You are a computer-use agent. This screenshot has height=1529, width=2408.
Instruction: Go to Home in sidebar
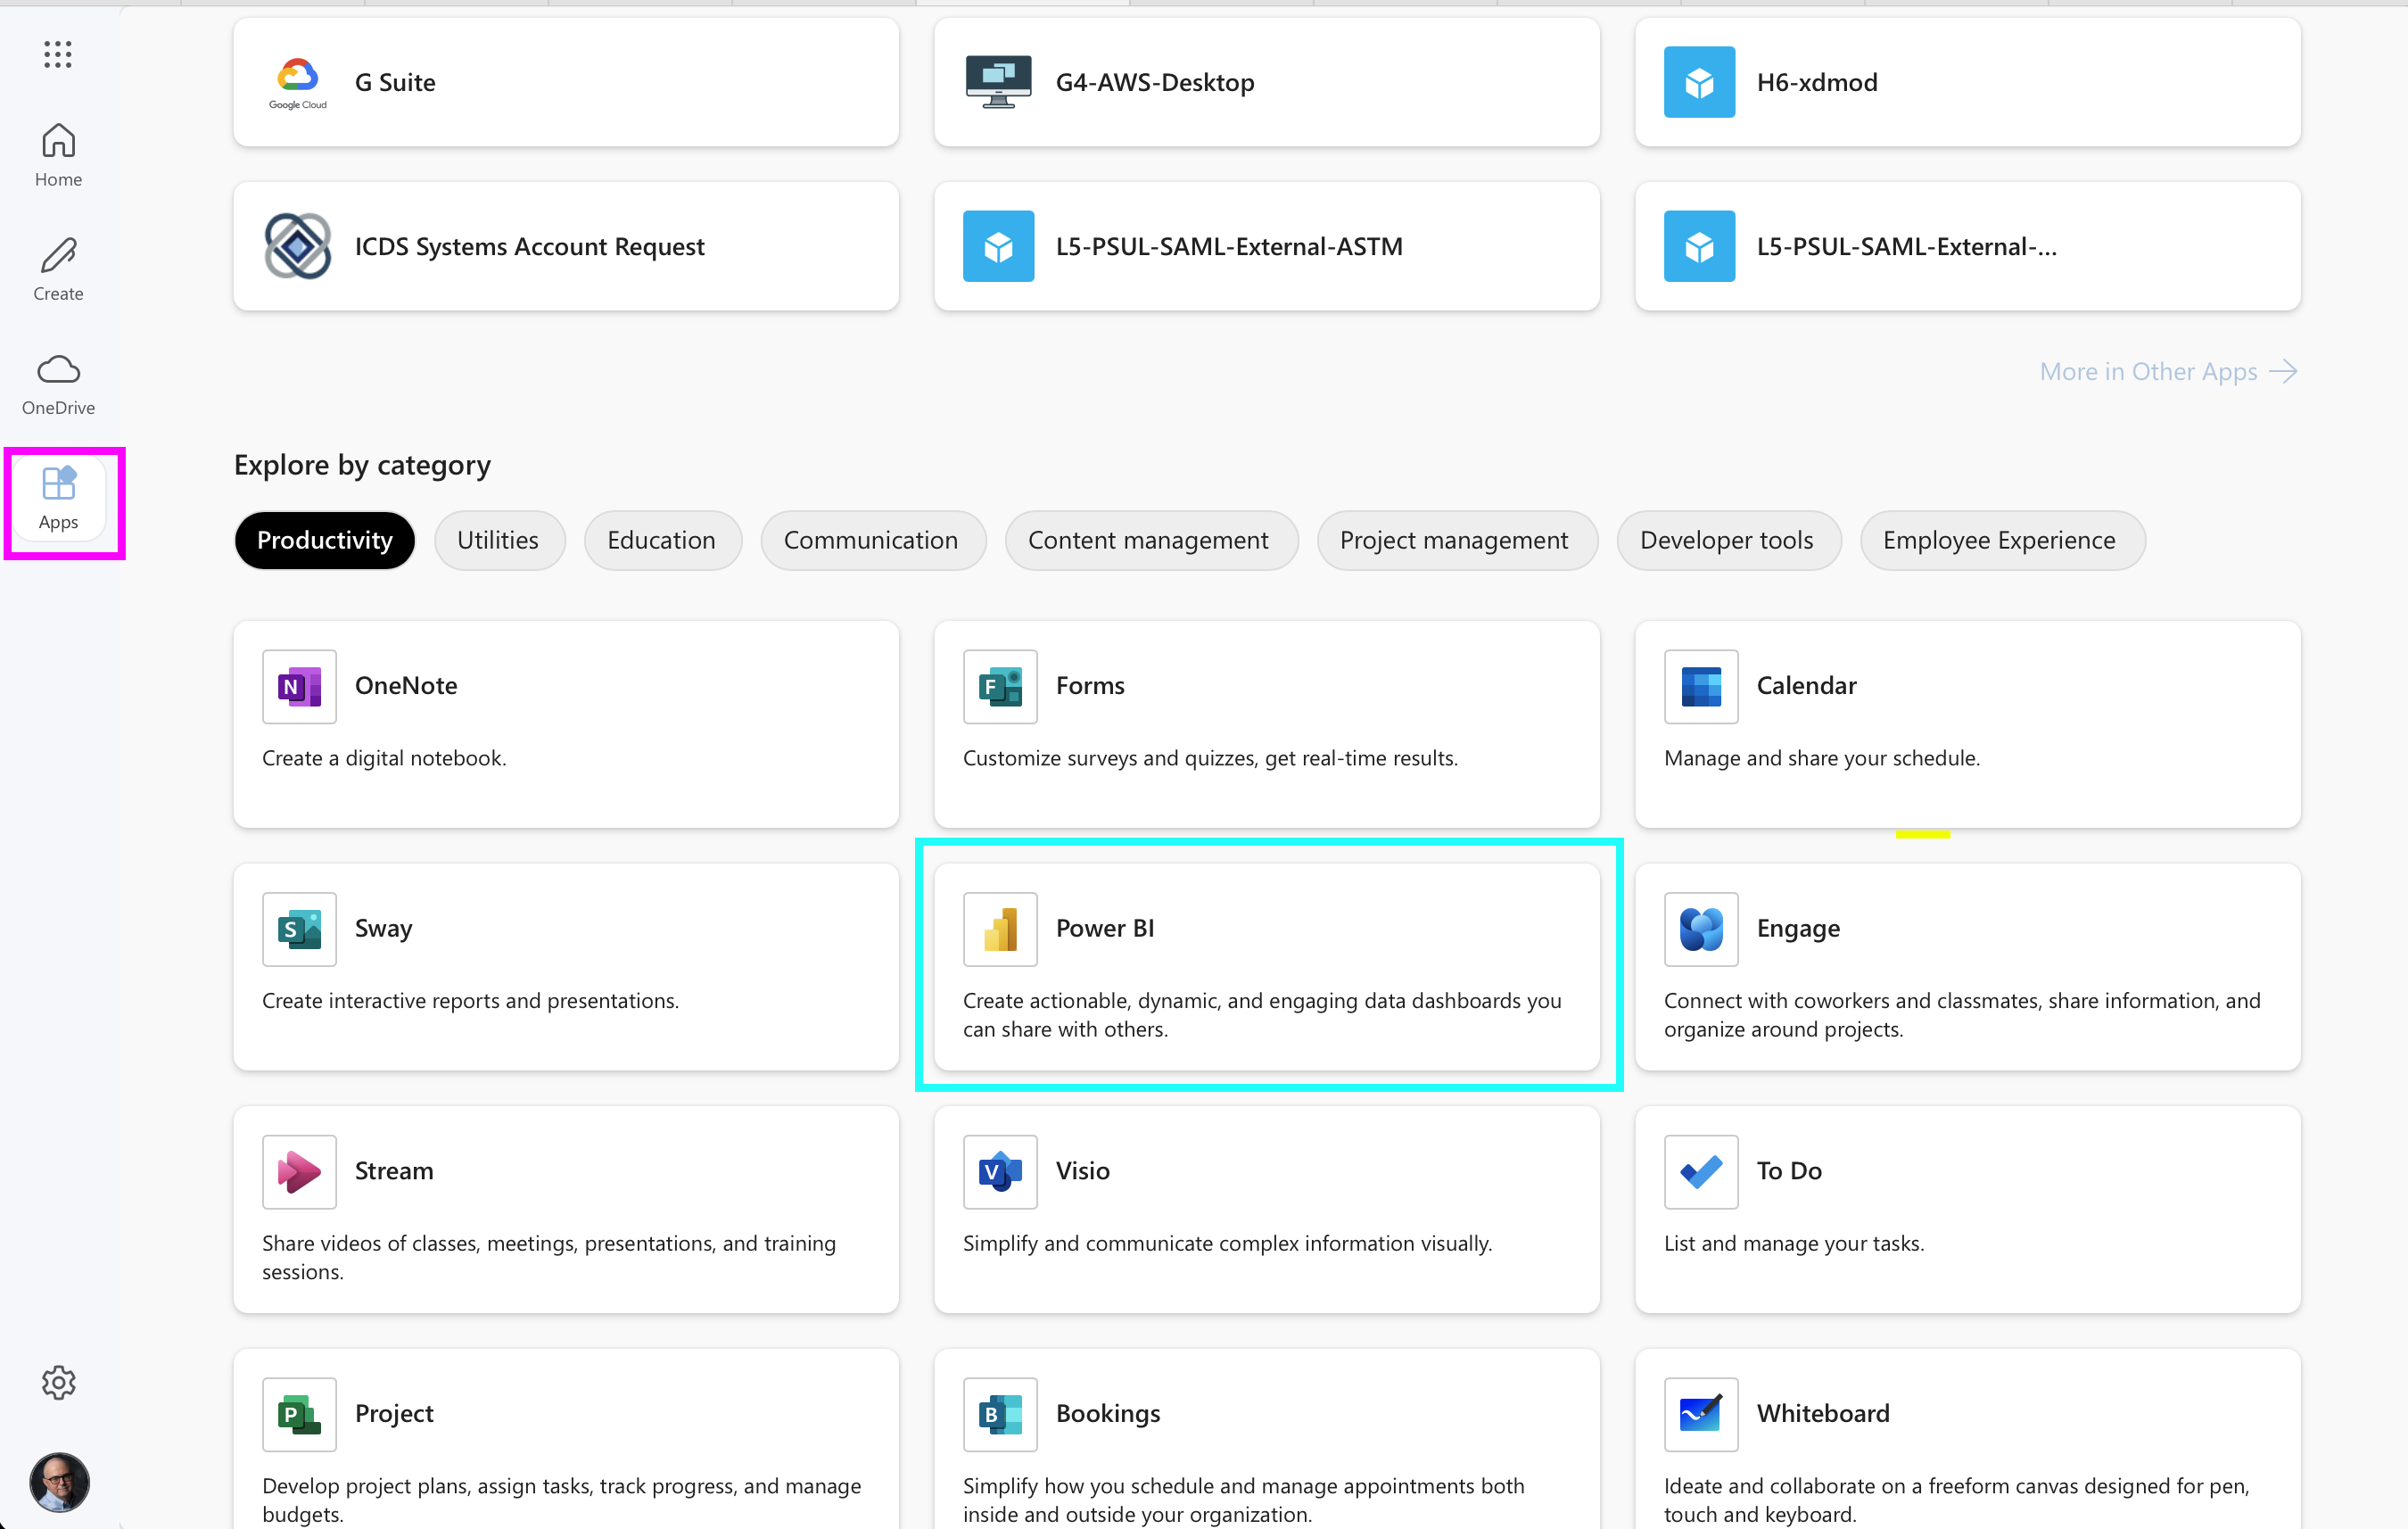(58, 154)
